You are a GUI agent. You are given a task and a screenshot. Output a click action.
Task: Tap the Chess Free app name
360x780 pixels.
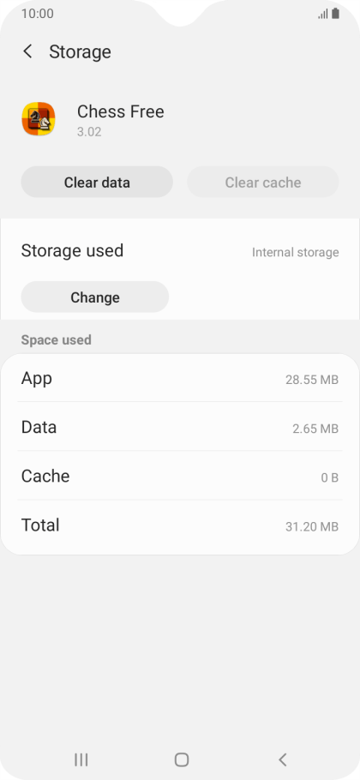point(120,111)
